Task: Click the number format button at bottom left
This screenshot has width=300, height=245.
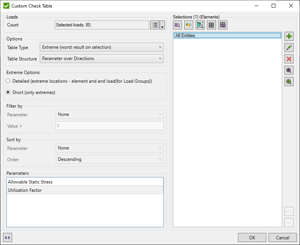Action: tap(8, 237)
